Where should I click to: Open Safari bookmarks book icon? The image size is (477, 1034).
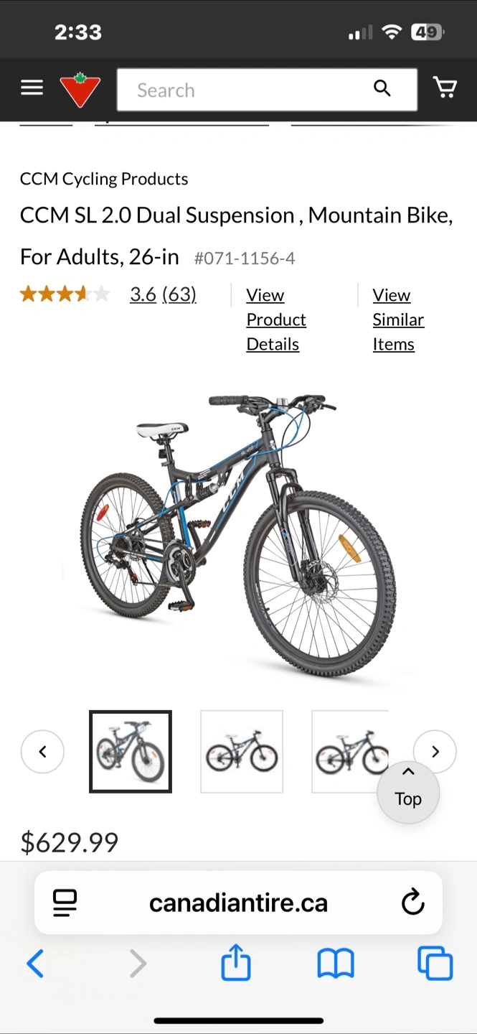336,964
